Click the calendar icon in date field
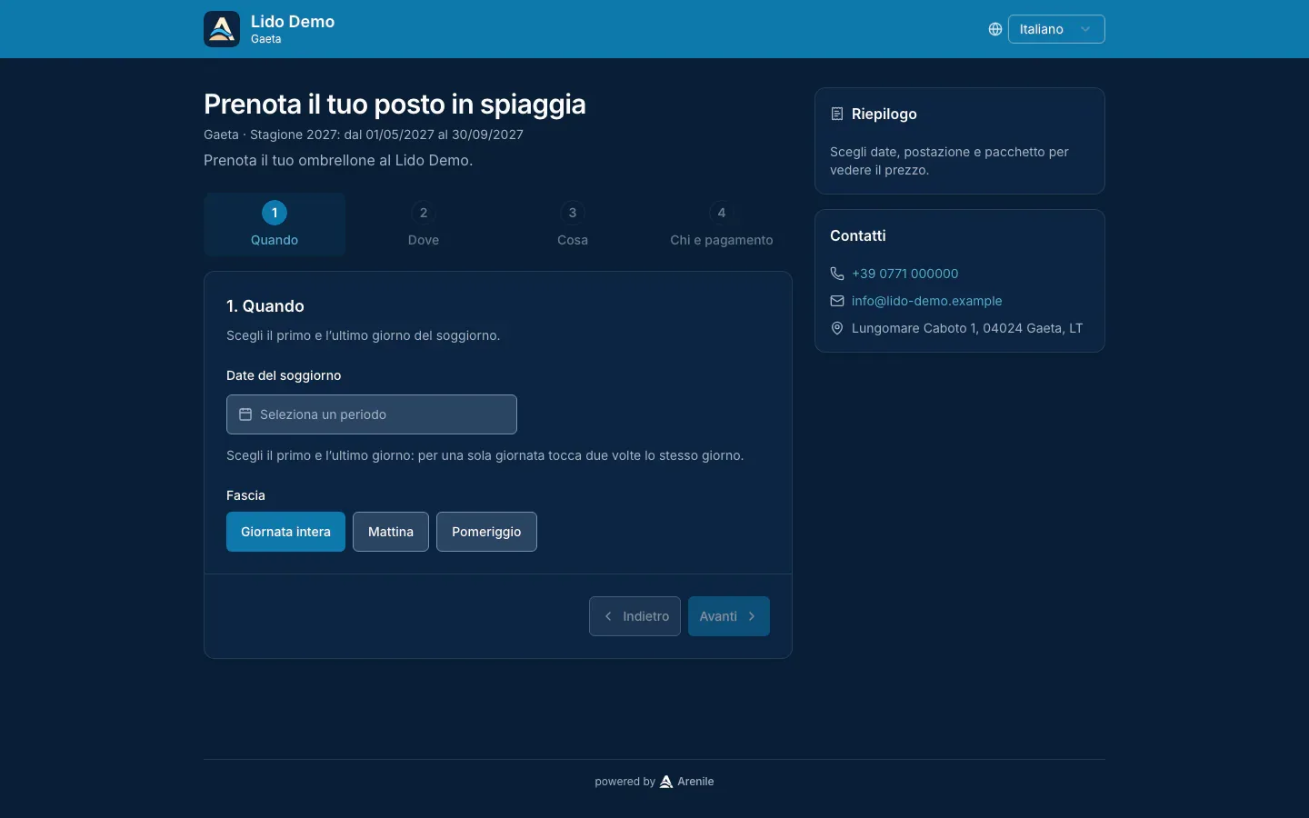Image resolution: width=1309 pixels, height=818 pixels. pos(245,414)
